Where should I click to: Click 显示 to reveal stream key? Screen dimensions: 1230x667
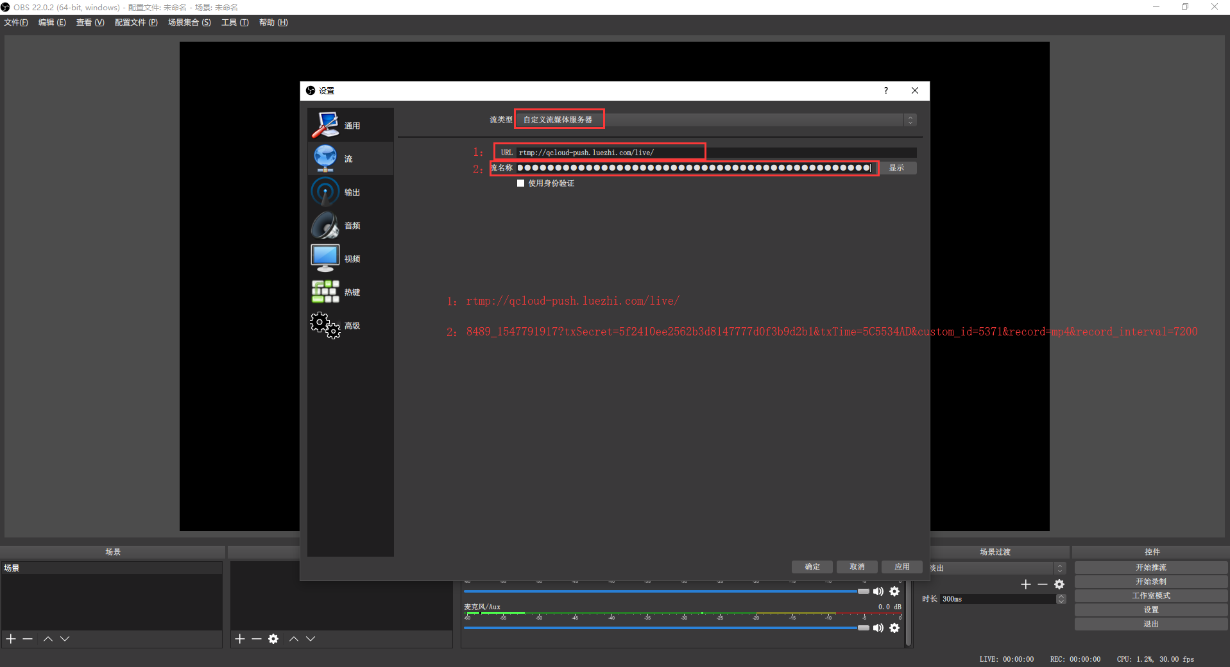click(897, 168)
